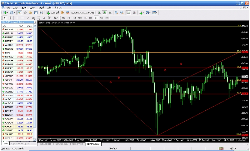Viewport: 250px width, 151px height.
Task: Switch to line chart display icon
Action: point(110,13)
